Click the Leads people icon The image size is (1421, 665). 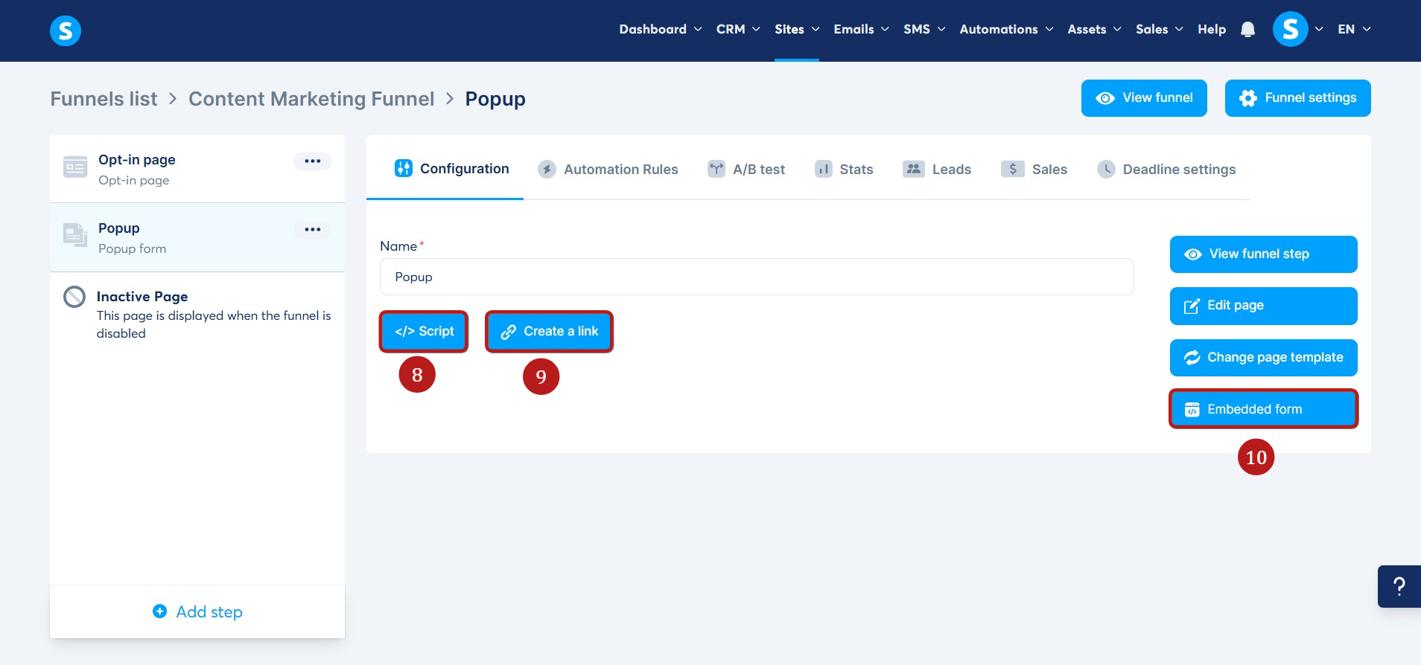tap(914, 169)
